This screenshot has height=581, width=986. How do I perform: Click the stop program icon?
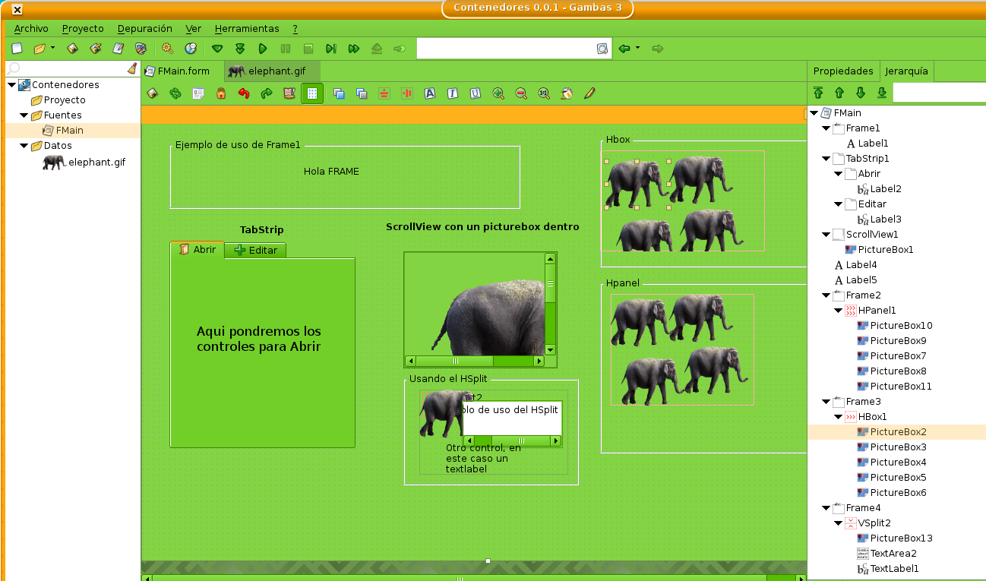tap(308, 49)
